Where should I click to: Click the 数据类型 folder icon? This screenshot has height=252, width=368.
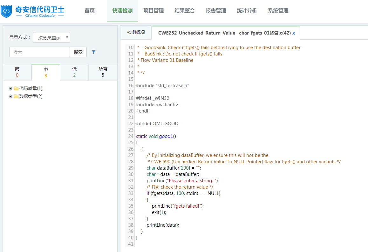[16, 96]
